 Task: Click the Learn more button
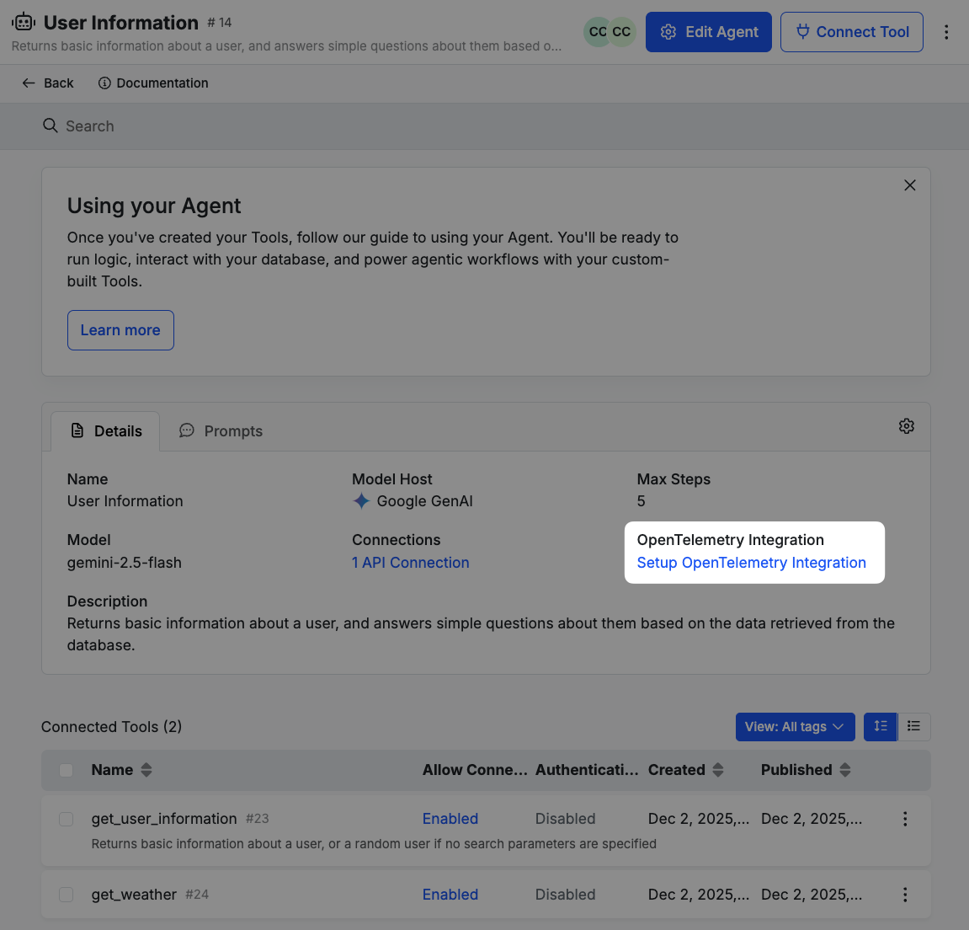pyautogui.click(x=120, y=330)
